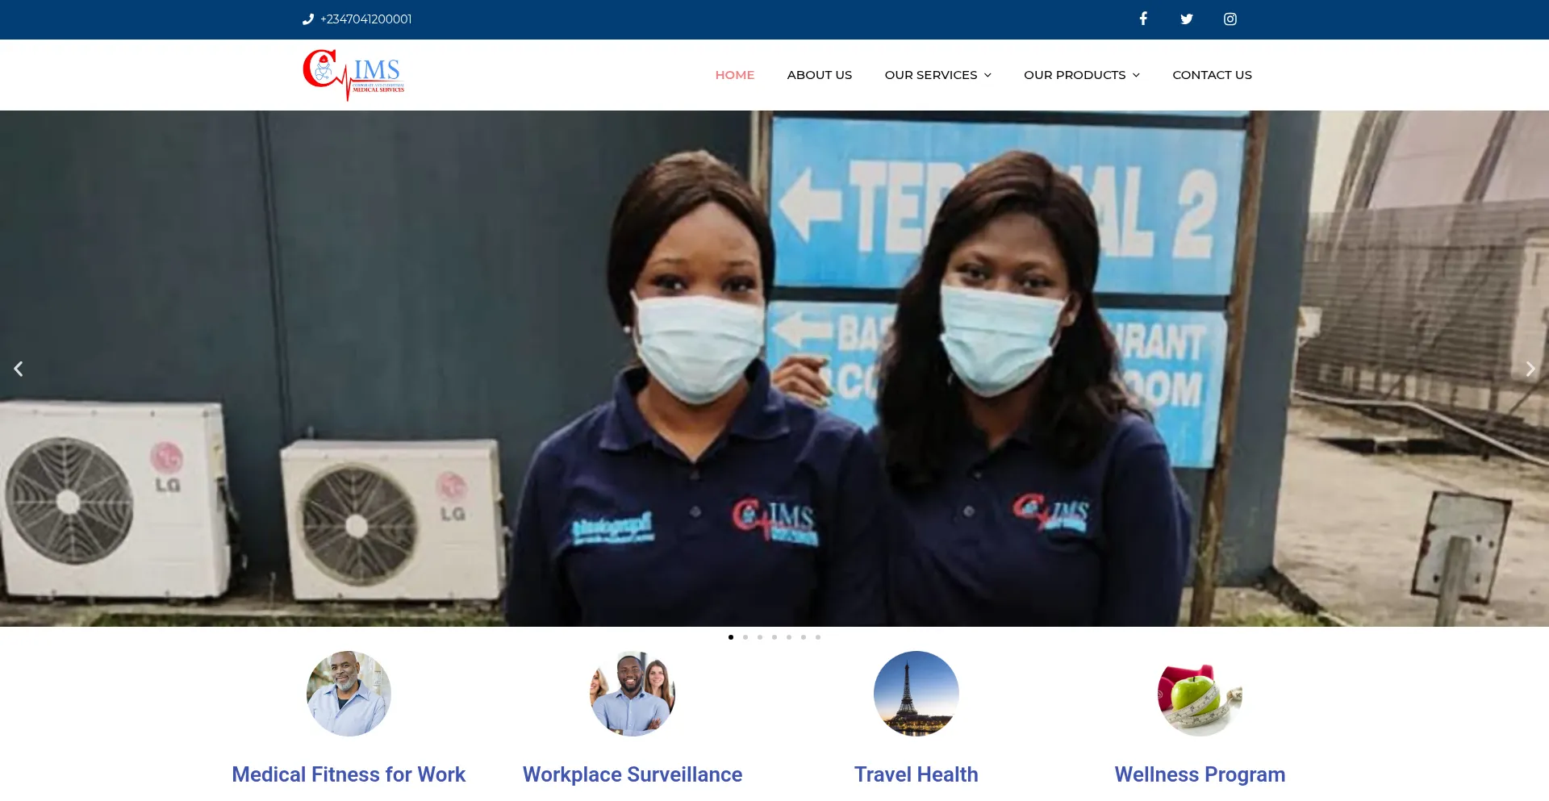Open the Contact Us page
This screenshot has height=801, width=1549.
coord(1212,75)
